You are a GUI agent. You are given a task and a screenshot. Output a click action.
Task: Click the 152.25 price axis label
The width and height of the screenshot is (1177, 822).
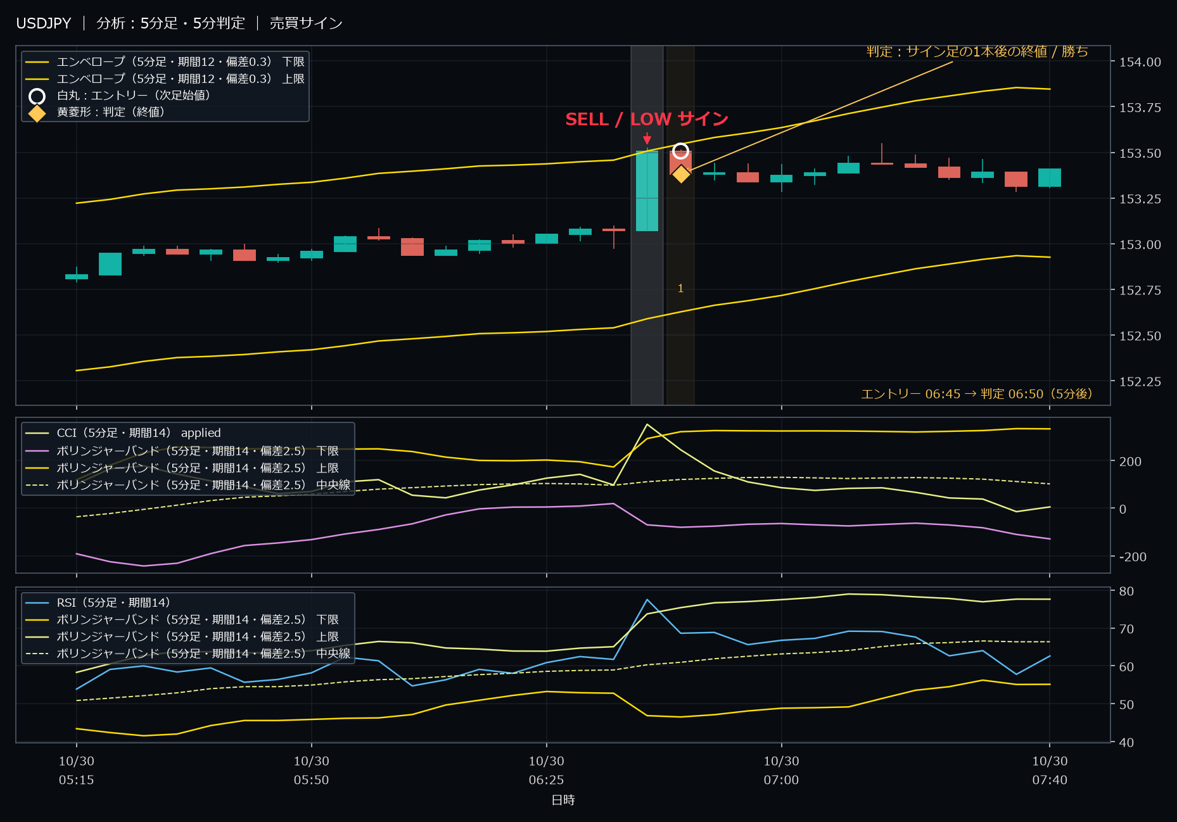click(x=1140, y=381)
